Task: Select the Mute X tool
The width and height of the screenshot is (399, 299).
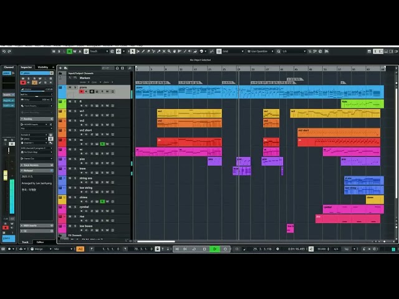Action: tap(164, 51)
